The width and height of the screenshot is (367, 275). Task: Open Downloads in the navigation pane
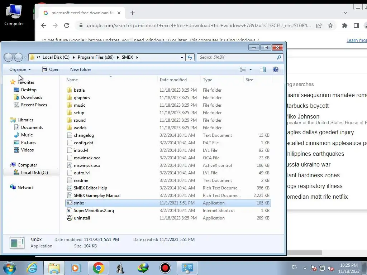tap(32, 97)
